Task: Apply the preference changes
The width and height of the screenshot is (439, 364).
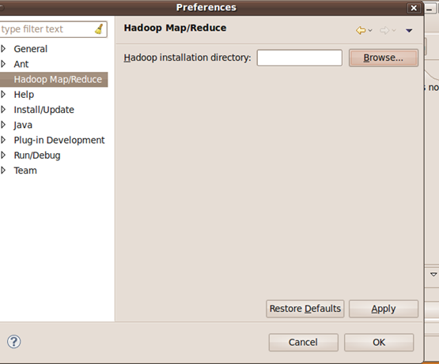Action: [384, 309]
